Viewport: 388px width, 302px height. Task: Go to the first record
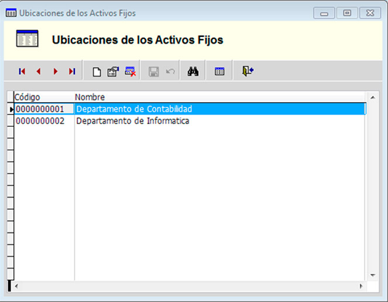pyautogui.click(x=22, y=71)
